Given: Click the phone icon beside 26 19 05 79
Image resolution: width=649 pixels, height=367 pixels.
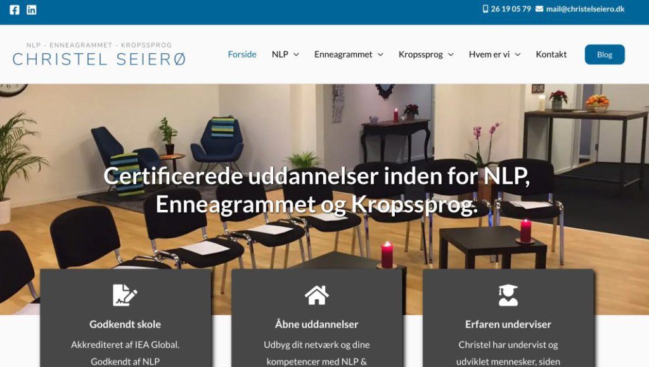Looking at the screenshot, I should click(x=485, y=9).
